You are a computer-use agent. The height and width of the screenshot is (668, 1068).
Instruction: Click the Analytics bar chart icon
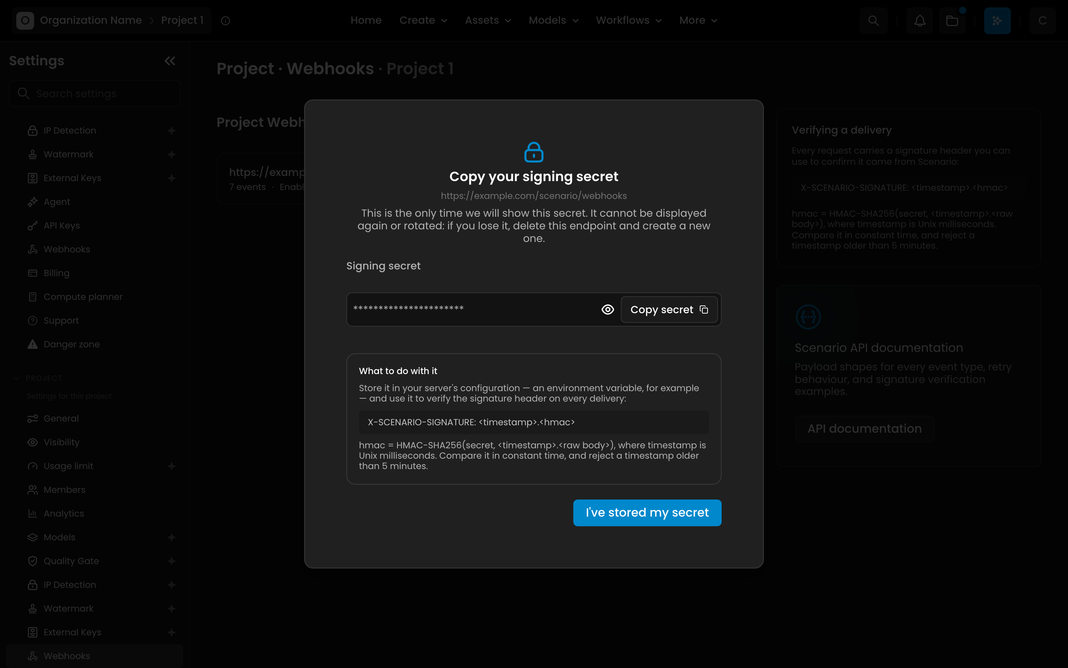click(x=33, y=514)
